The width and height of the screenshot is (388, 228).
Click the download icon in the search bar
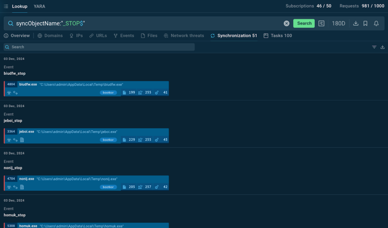tap(356, 23)
